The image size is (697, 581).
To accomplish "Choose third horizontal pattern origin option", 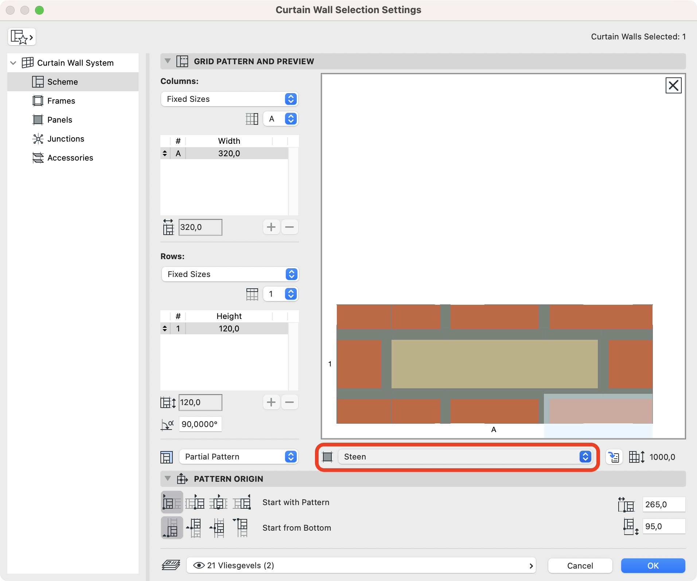I will tap(218, 502).
